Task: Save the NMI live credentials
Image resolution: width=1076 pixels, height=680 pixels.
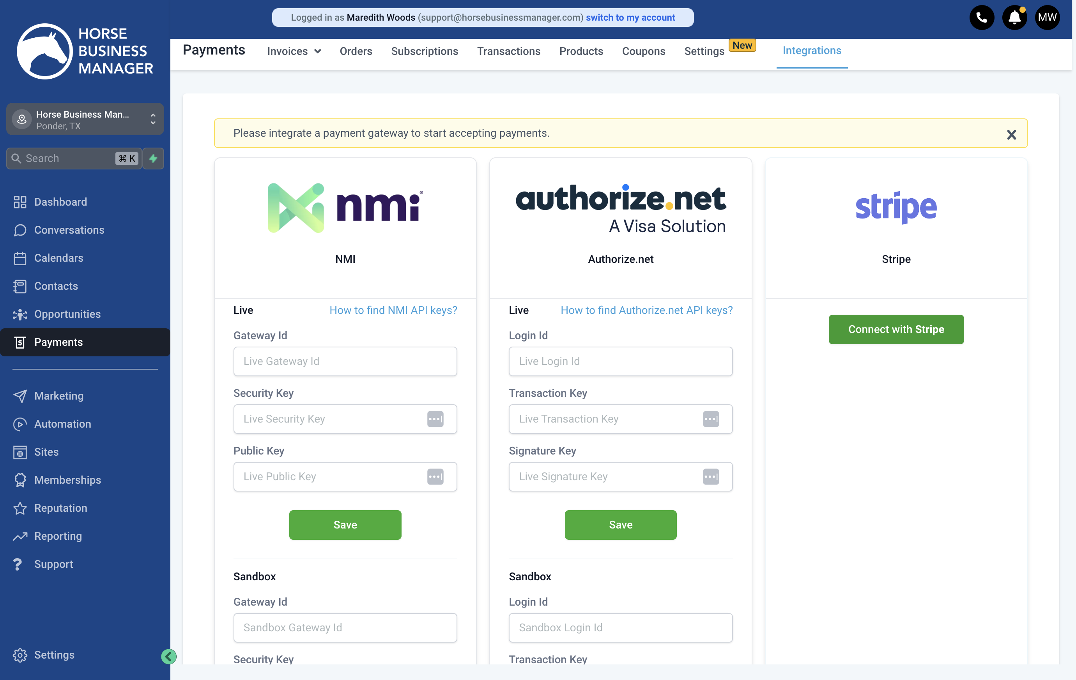Action: [x=345, y=525]
